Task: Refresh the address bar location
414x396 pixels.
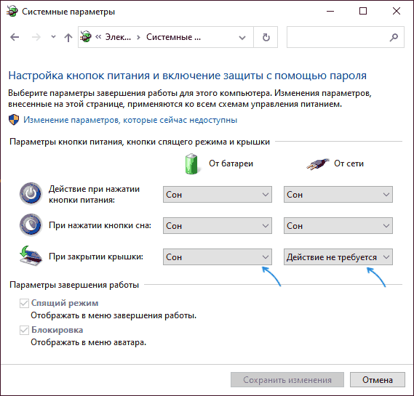Action: click(266, 37)
